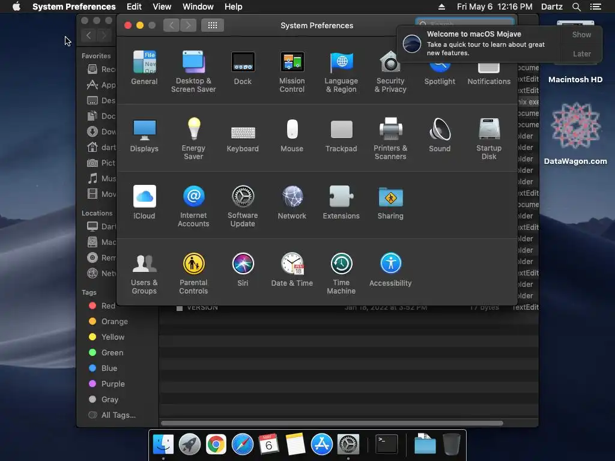
Task: Open the Help menu
Action: (234, 7)
